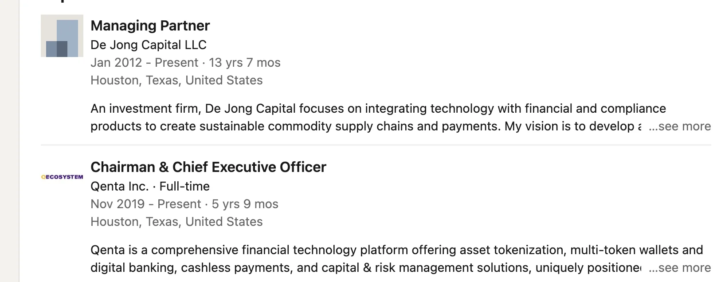Click the 13 yrs 7 mos duration text
721x282 pixels.
coord(245,62)
